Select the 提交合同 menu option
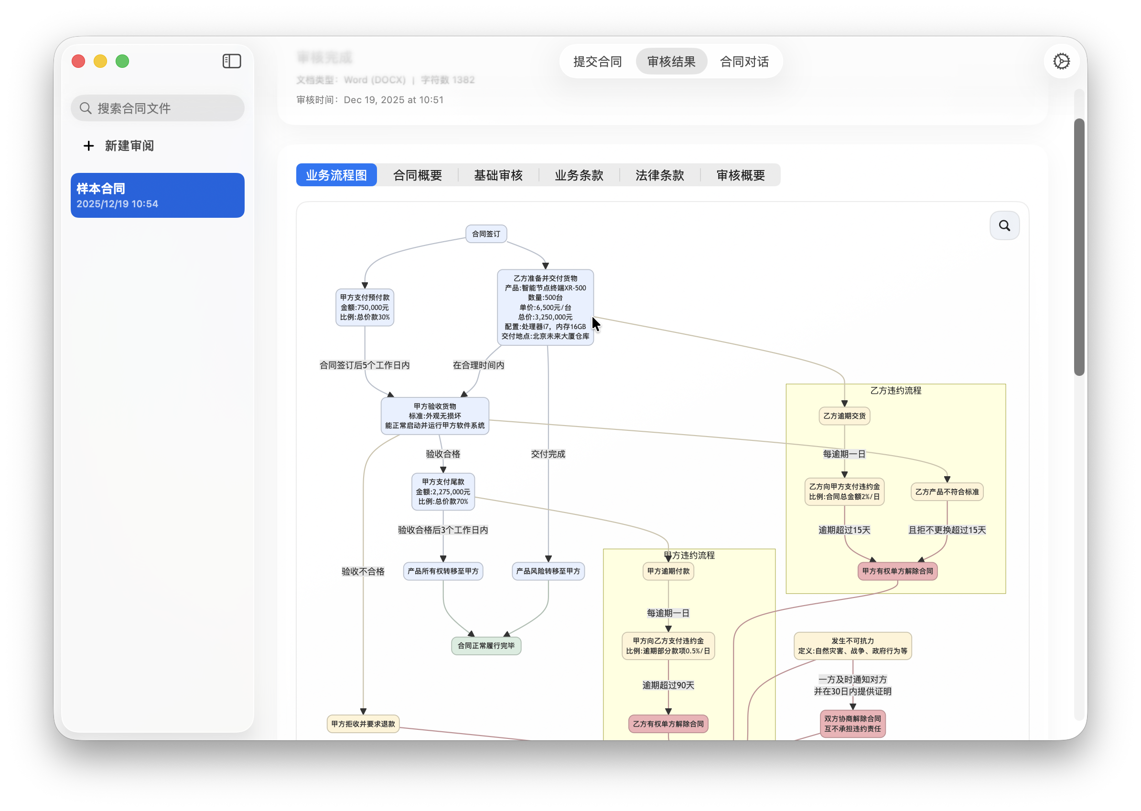 [597, 61]
